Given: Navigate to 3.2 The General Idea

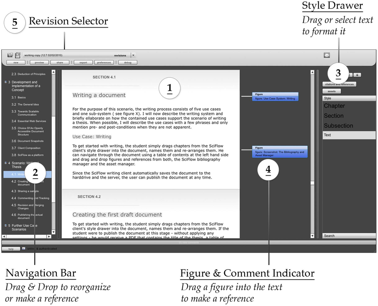Looking at the screenshot, I should point(25,105).
